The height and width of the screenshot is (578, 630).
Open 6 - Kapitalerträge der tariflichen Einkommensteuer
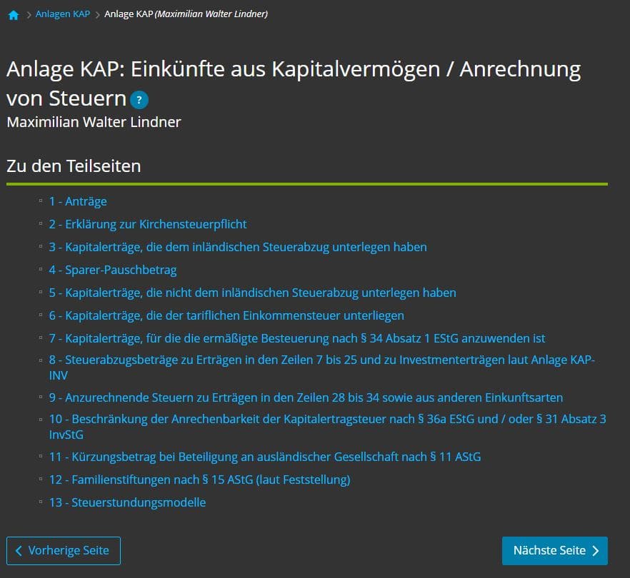click(x=226, y=315)
